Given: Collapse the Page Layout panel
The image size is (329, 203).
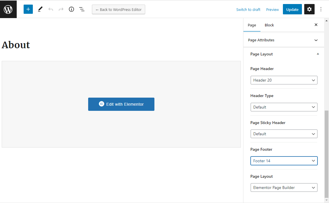Looking at the screenshot, I should point(318,54).
